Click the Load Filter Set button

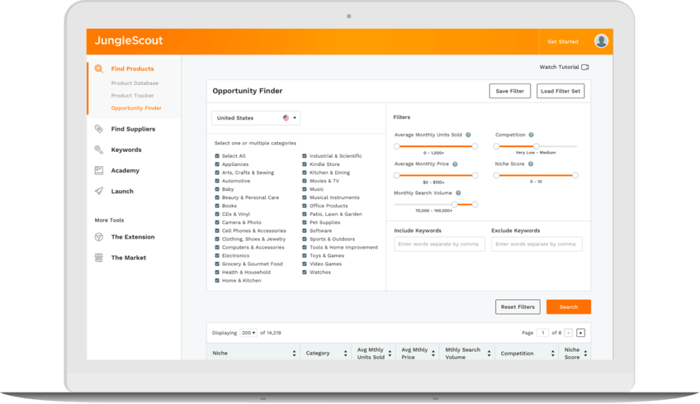[561, 91]
